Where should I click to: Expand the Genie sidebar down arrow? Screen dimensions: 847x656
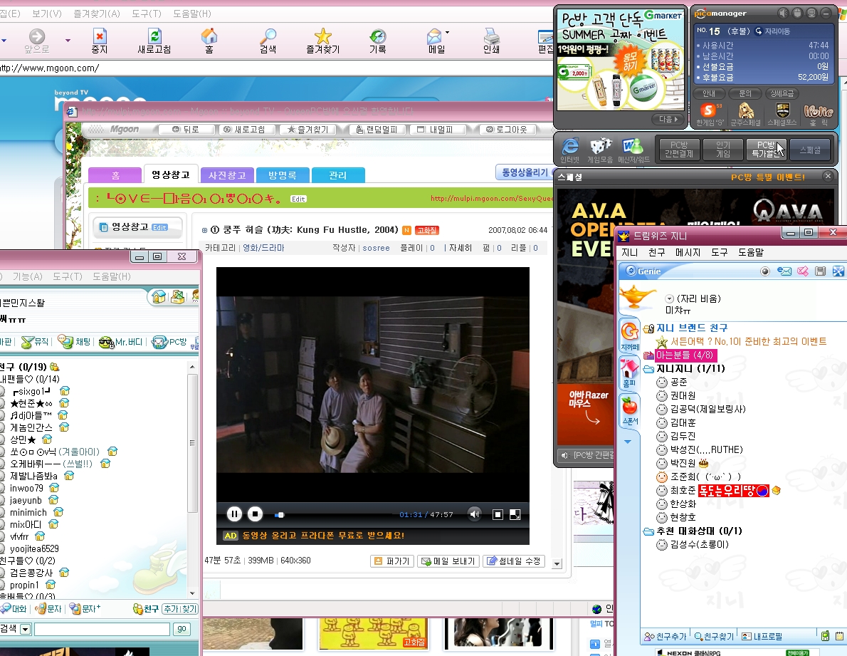628,442
